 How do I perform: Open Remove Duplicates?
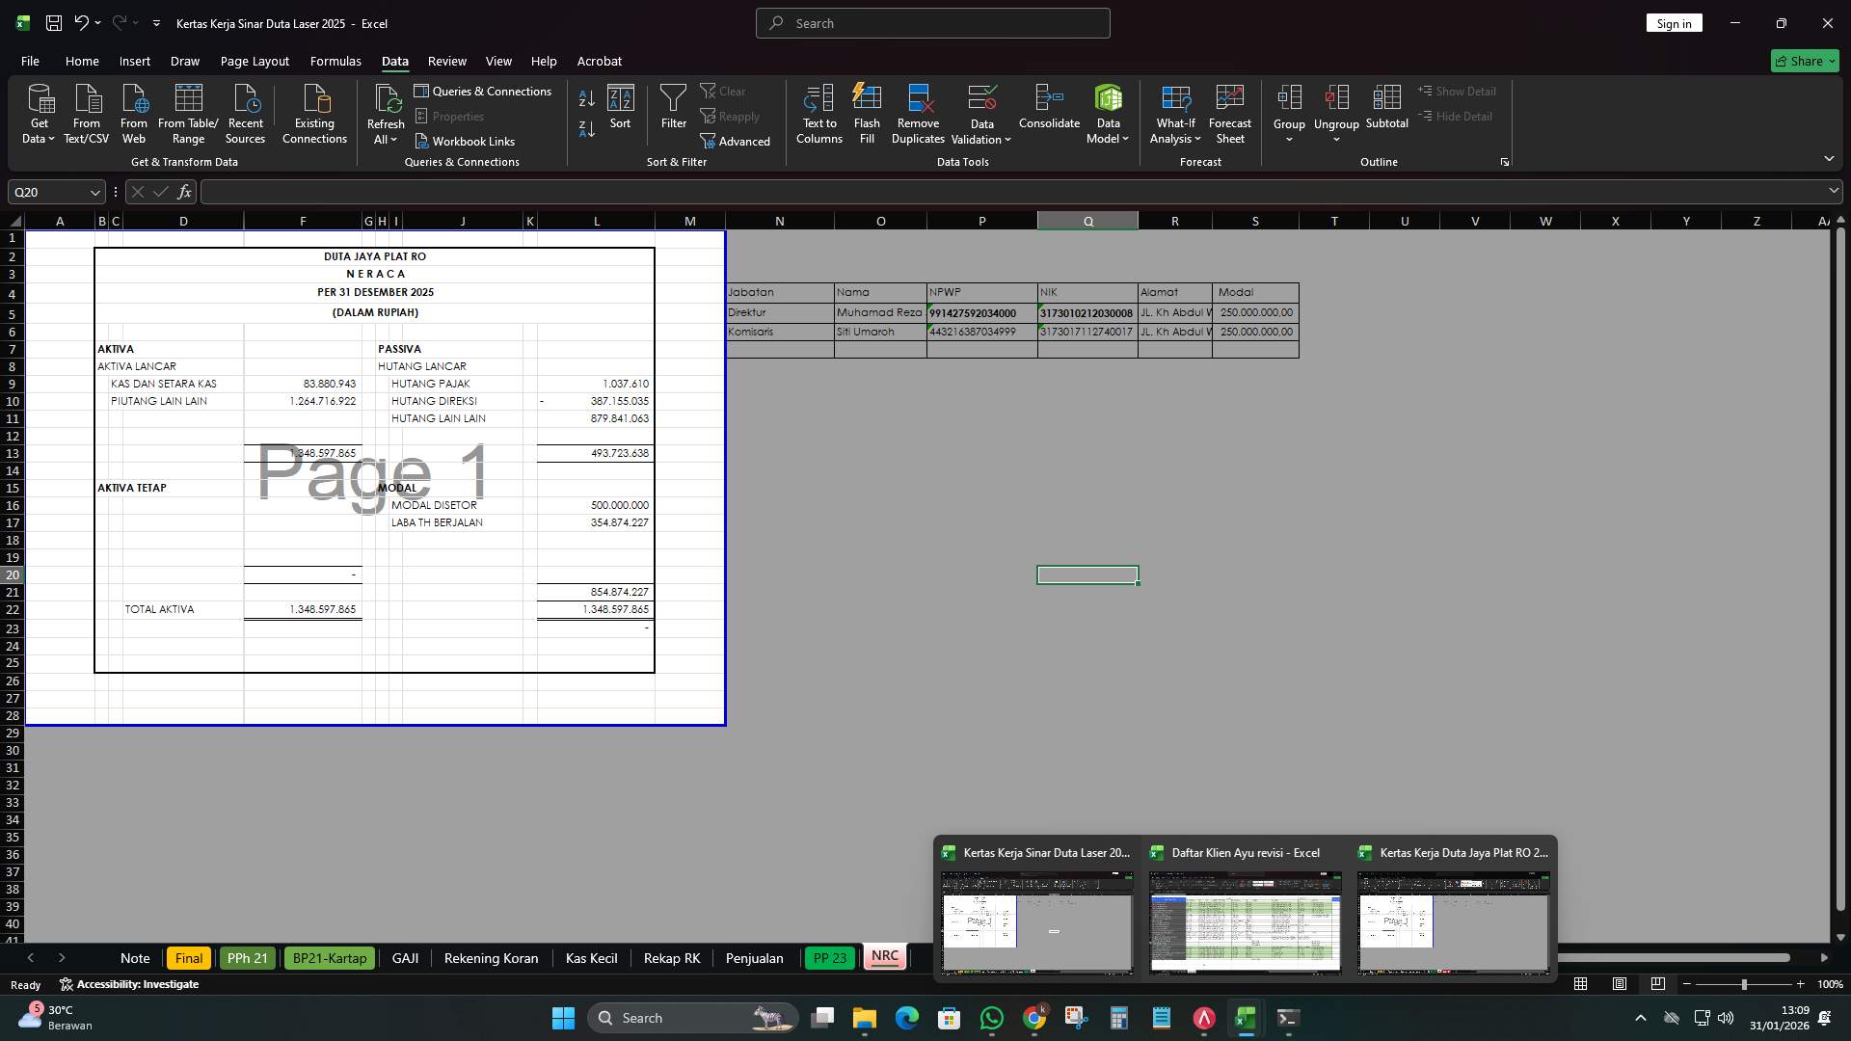click(x=917, y=113)
